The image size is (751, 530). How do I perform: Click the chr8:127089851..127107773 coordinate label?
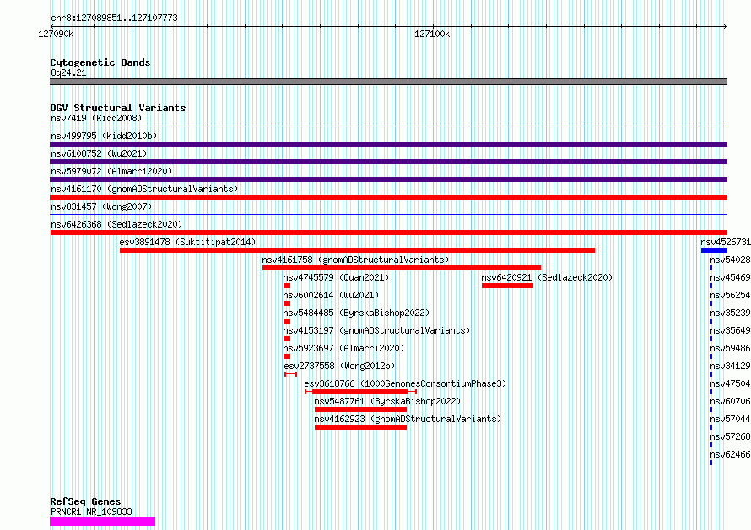(x=114, y=18)
